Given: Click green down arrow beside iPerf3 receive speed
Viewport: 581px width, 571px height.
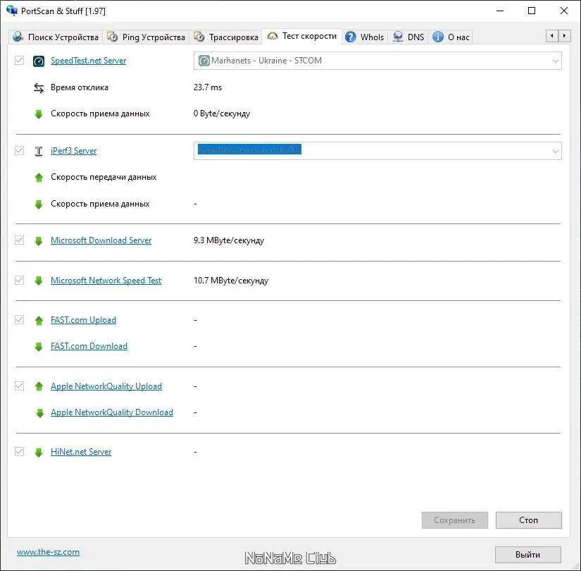Looking at the screenshot, I should 39,204.
